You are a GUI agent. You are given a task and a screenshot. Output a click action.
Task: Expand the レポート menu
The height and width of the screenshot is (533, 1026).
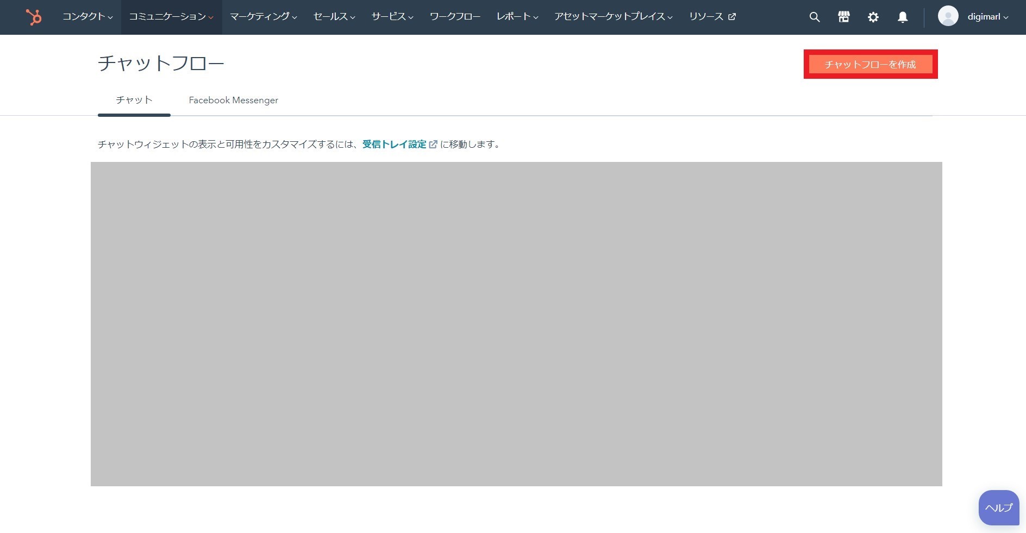(x=517, y=17)
